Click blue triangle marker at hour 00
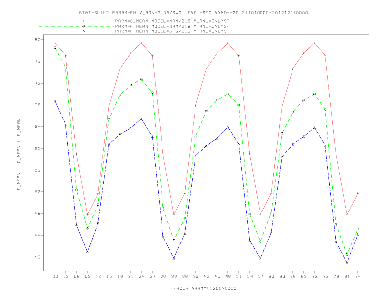Image resolution: width=390 pixels, height=301 pixels. click(55, 101)
